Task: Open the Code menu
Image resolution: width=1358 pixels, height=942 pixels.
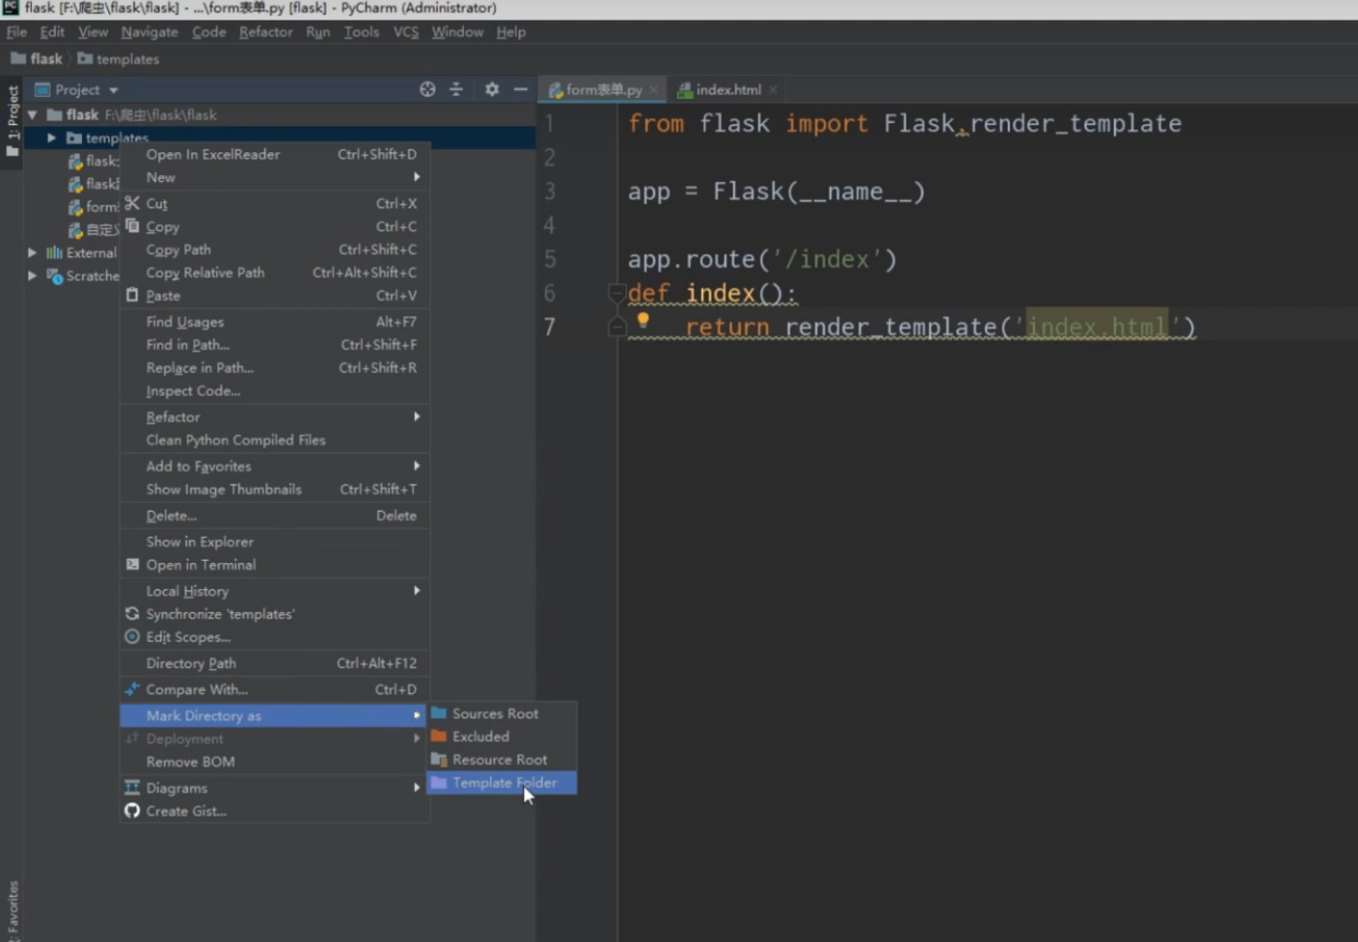Action: (209, 32)
